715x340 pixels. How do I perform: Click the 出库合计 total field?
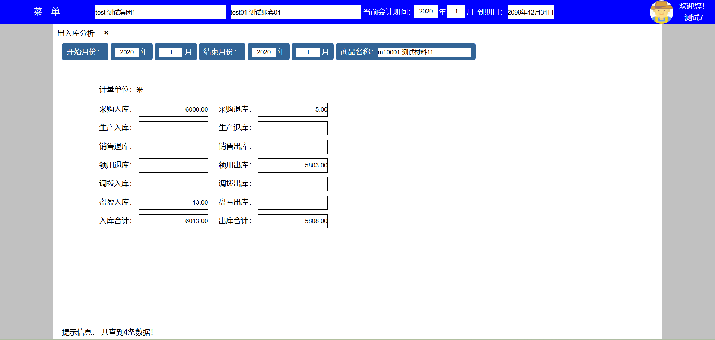(x=293, y=221)
